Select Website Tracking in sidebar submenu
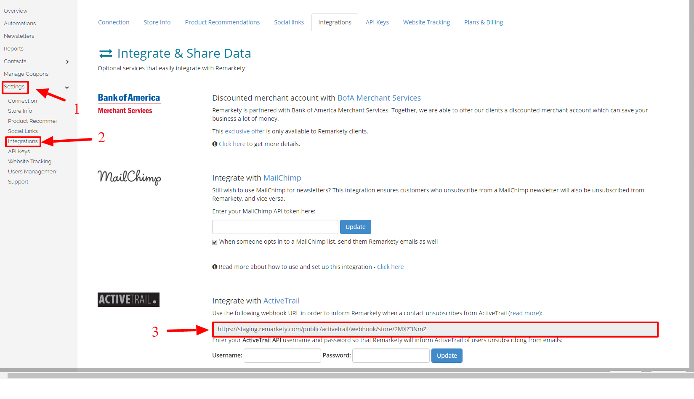694x399 pixels. (29, 162)
